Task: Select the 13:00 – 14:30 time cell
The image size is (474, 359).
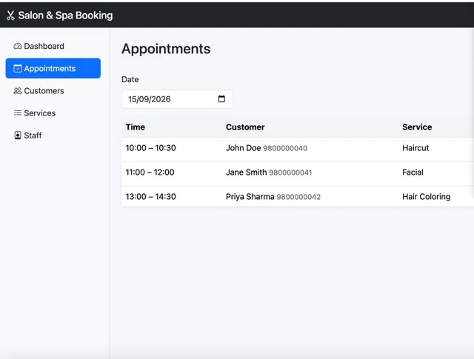Action: tap(150, 197)
